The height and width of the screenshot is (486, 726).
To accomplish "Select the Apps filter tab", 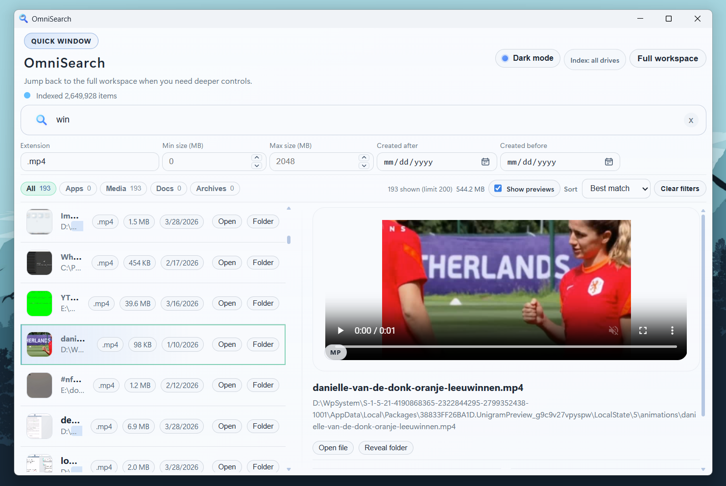I will 78,189.
